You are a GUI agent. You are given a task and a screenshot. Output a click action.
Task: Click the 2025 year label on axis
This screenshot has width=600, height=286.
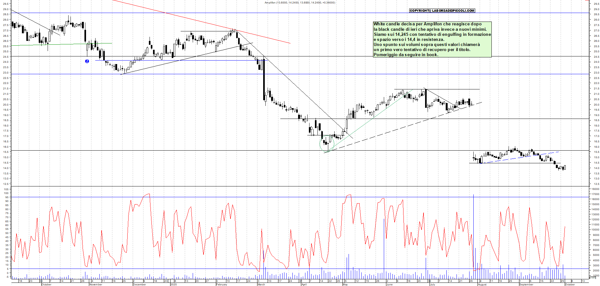pyautogui.click(x=173, y=284)
